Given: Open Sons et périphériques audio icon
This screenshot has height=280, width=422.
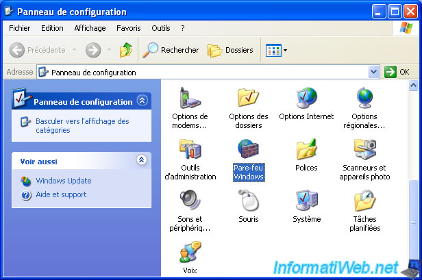Looking at the screenshot, I should 190,201.
